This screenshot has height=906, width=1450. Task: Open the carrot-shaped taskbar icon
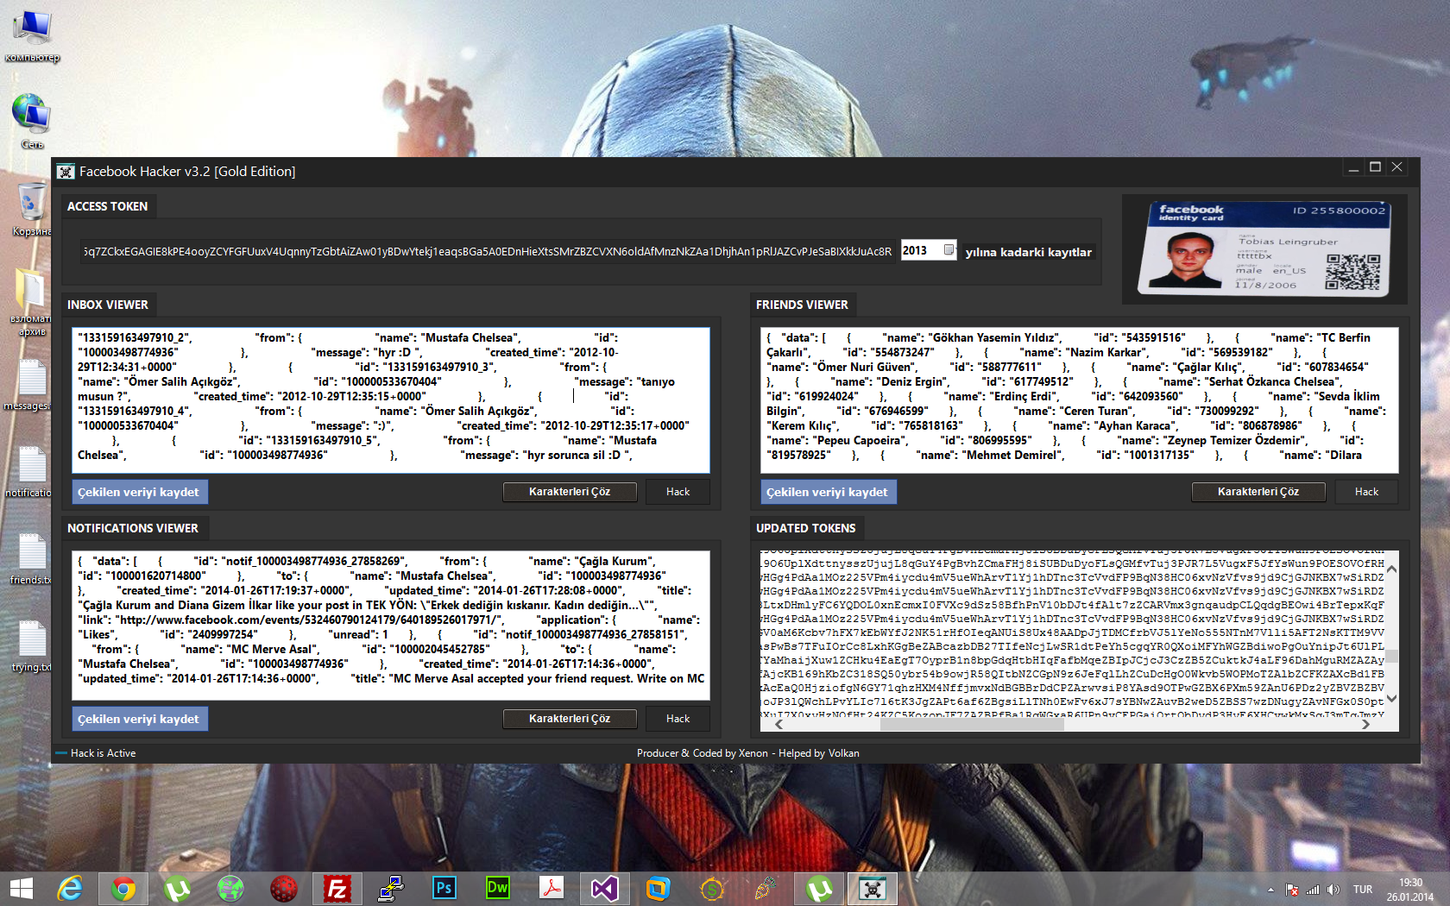[765, 888]
